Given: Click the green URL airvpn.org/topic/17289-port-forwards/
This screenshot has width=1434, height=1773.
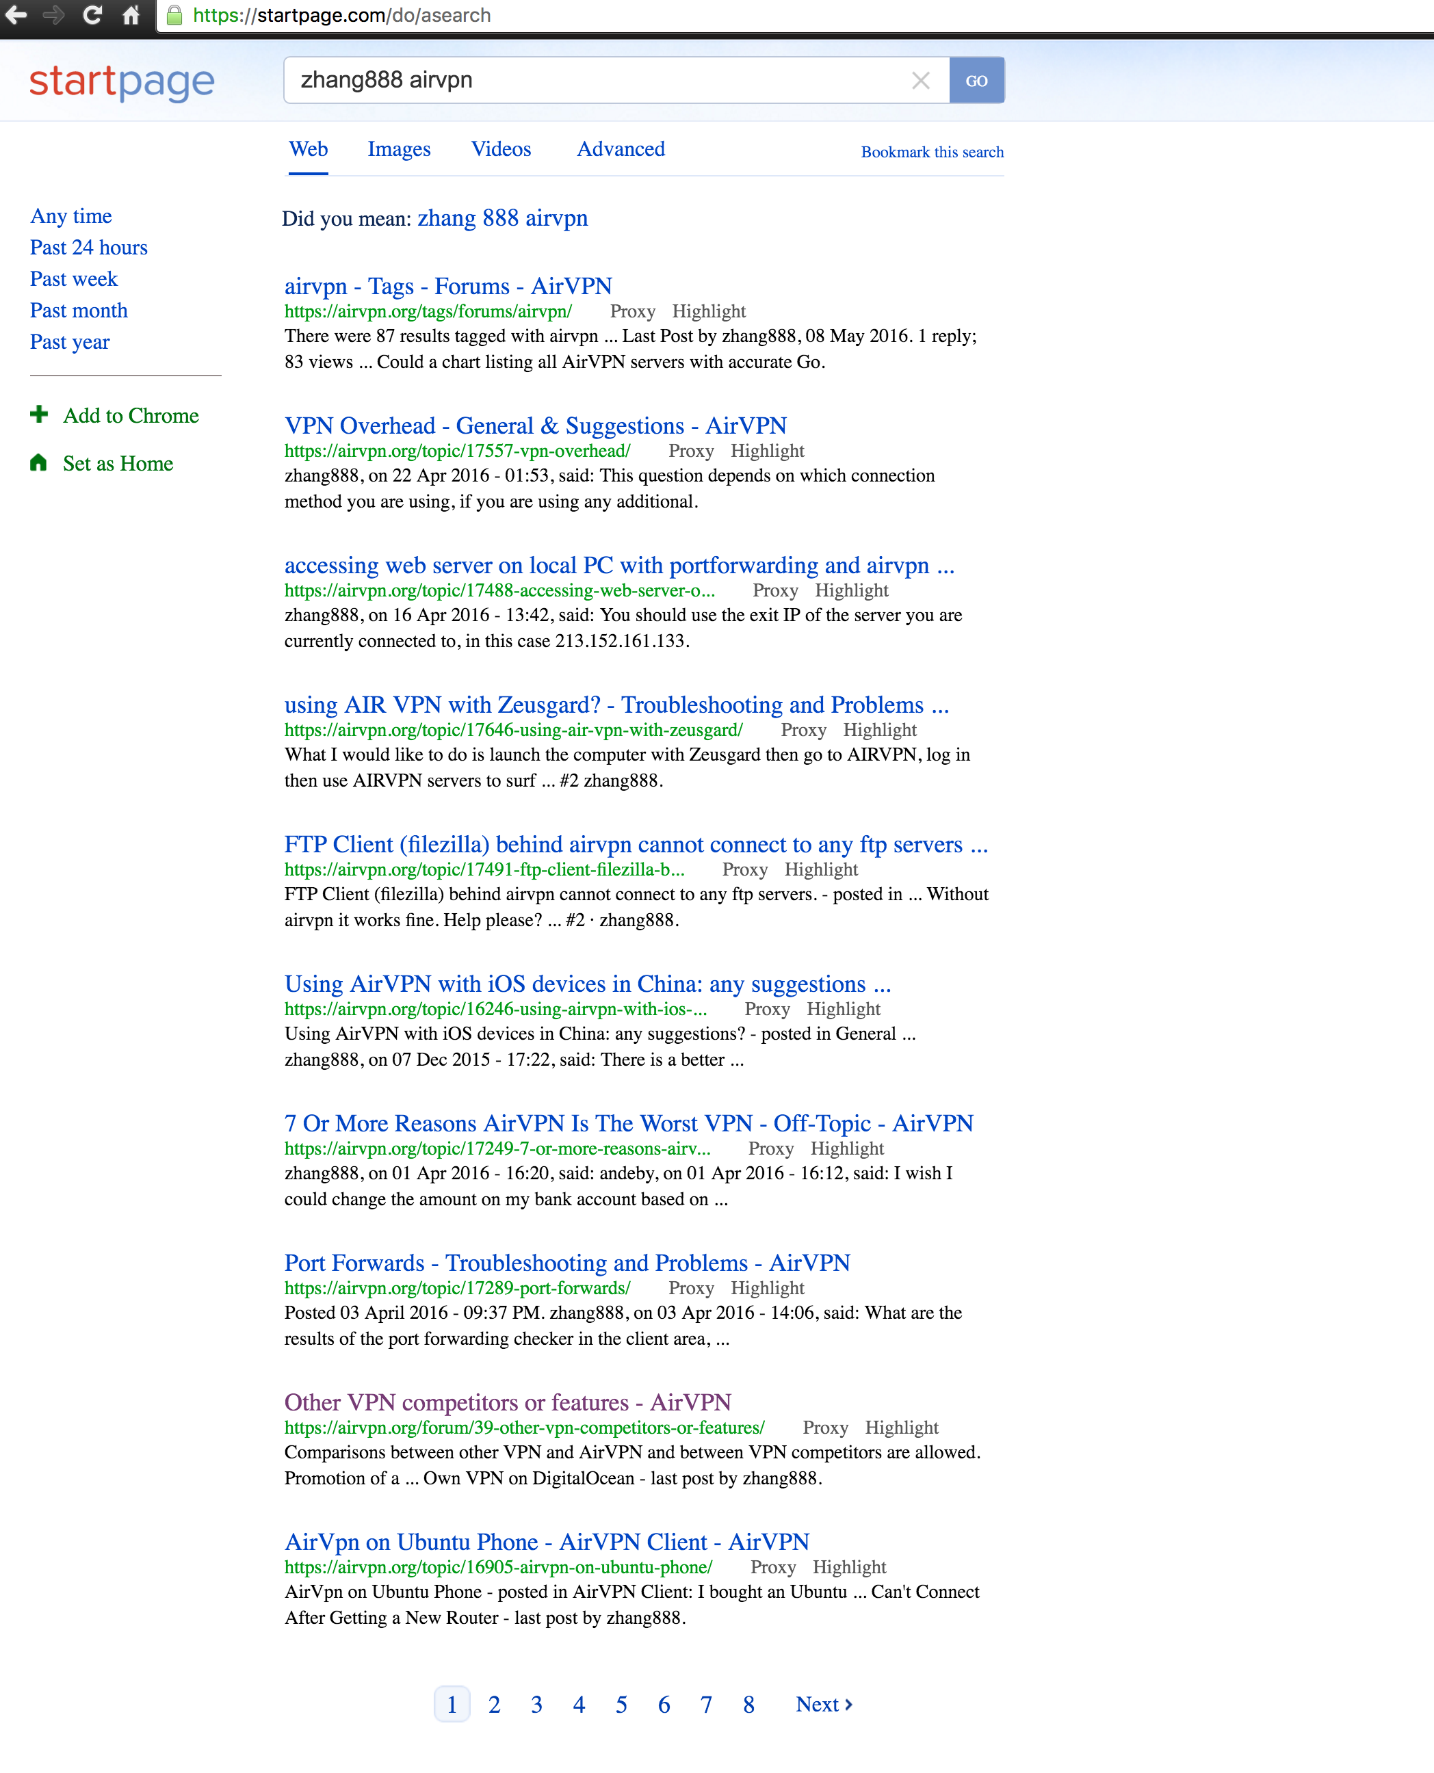Looking at the screenshot, I should 457,1288.
